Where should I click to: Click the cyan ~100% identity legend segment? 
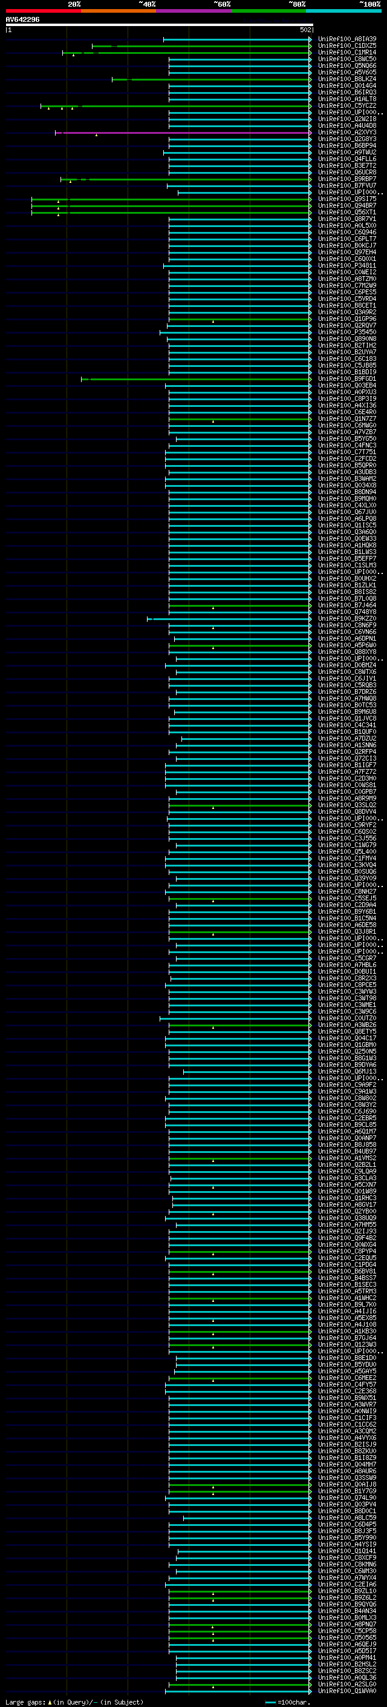[344, 11]
